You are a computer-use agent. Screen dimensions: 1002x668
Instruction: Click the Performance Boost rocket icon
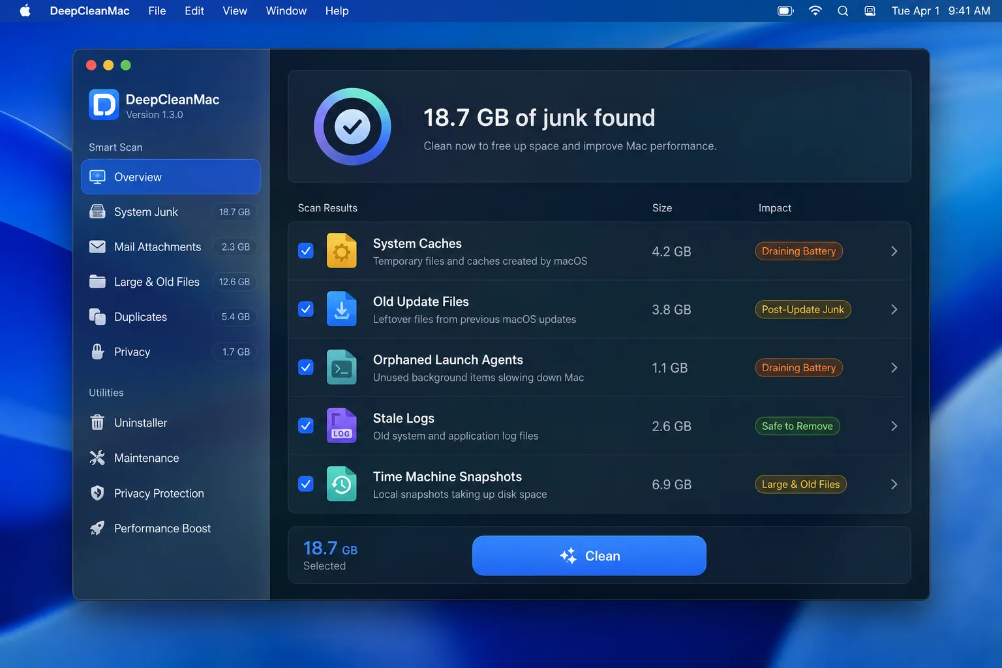point(97,528)
